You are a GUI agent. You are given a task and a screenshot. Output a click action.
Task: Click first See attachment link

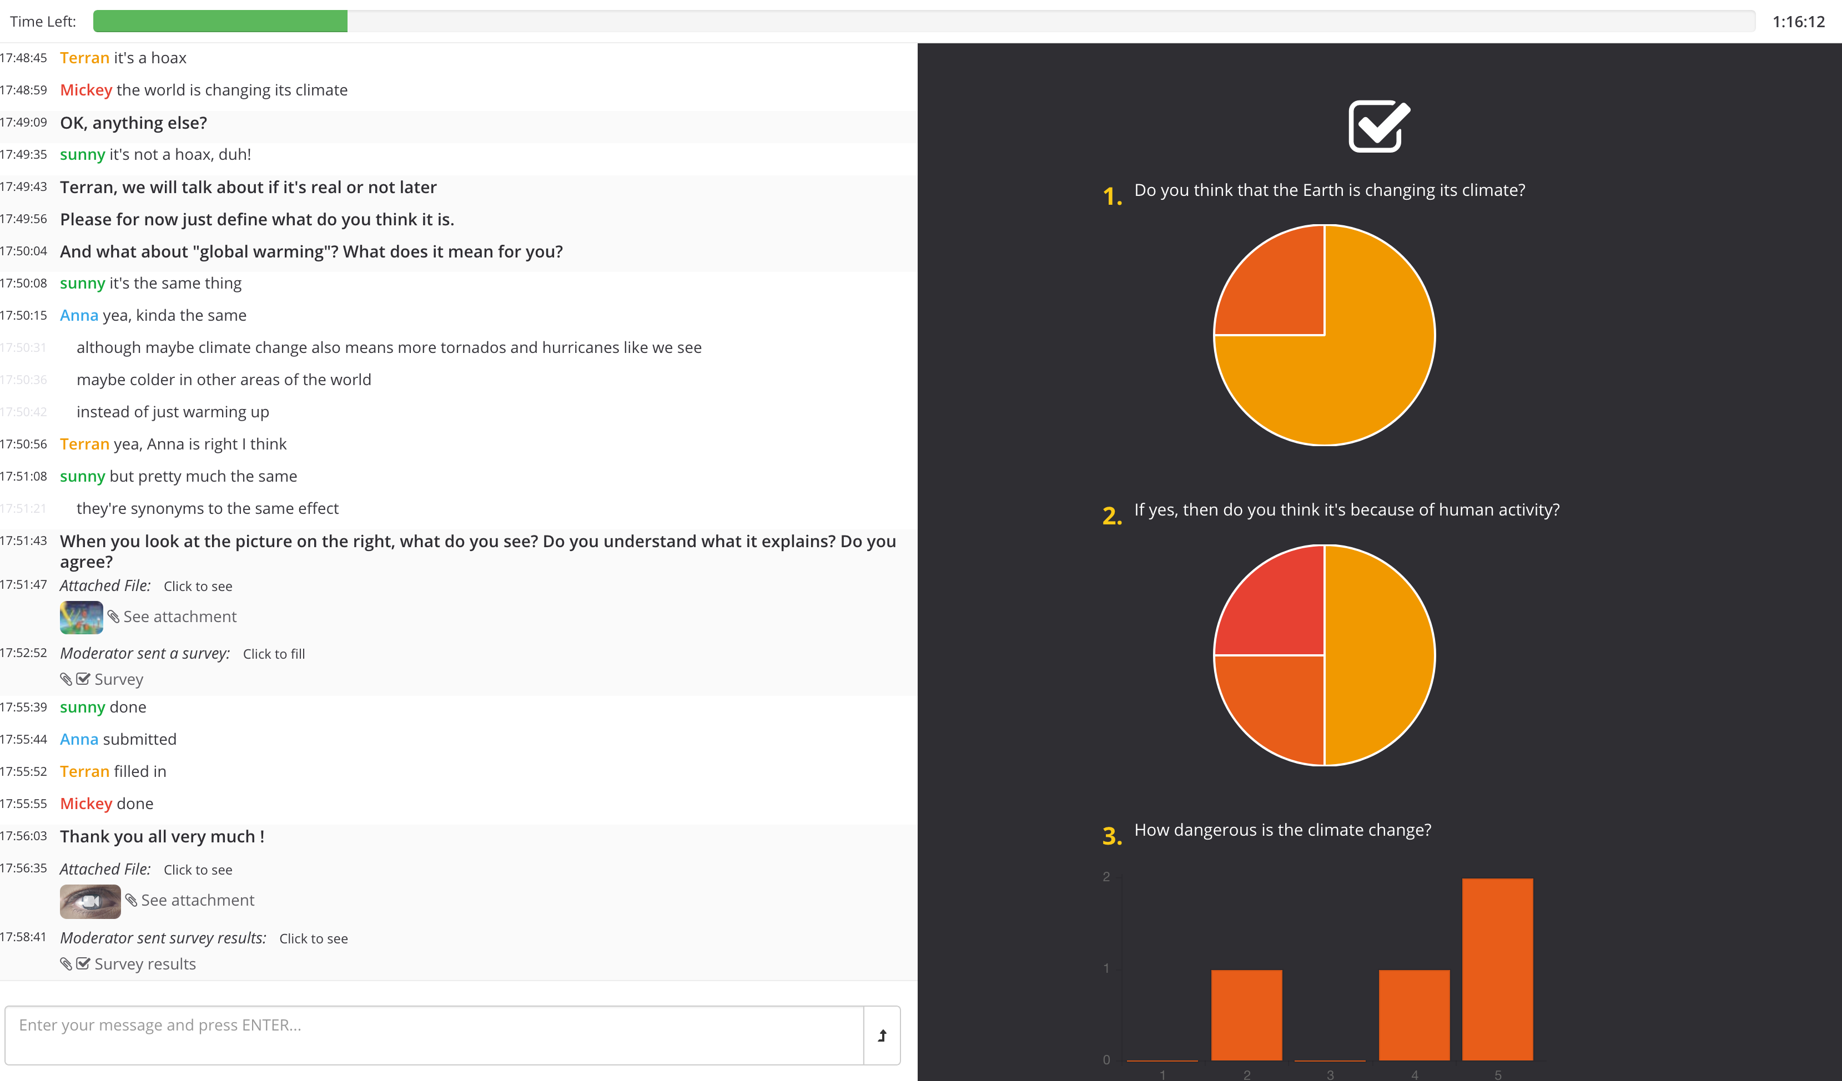click(180, 617)
